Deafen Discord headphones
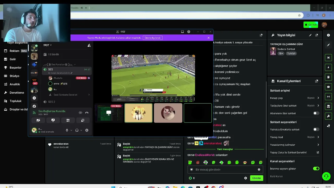 click(77, 130)
